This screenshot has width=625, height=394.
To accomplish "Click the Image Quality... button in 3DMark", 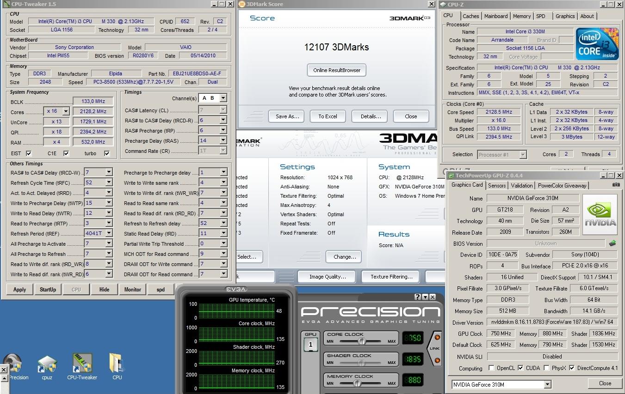I will coord(328,277).
